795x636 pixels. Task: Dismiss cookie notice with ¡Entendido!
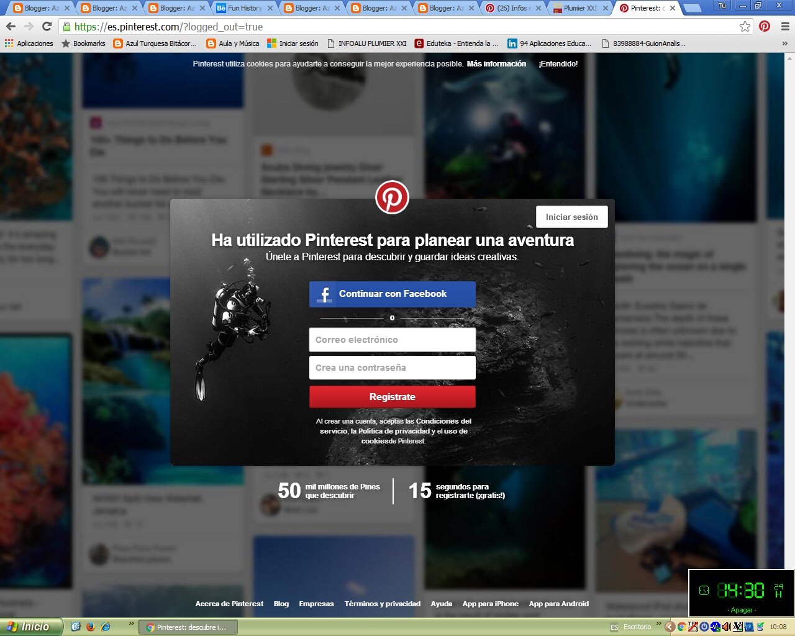[x=558, y=64]
